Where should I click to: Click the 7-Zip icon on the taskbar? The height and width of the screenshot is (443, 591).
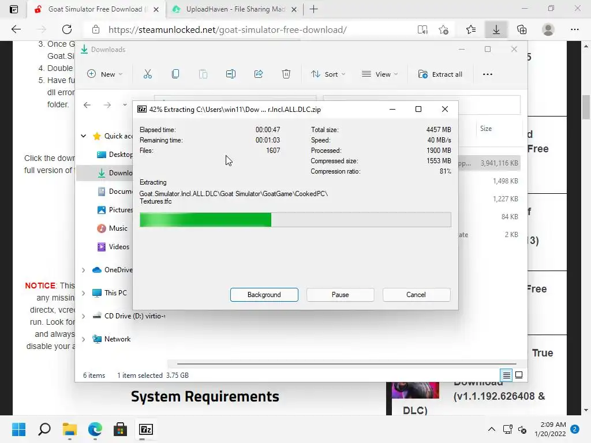[146, 429]
